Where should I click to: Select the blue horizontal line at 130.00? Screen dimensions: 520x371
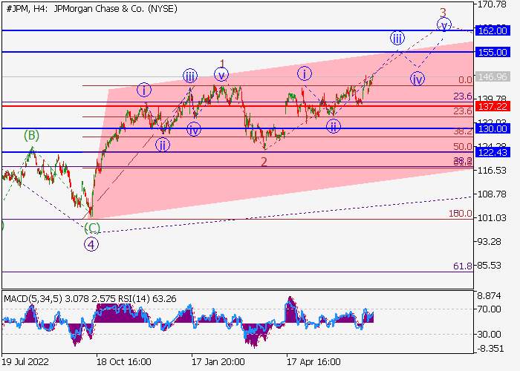(x=238, y=128)
